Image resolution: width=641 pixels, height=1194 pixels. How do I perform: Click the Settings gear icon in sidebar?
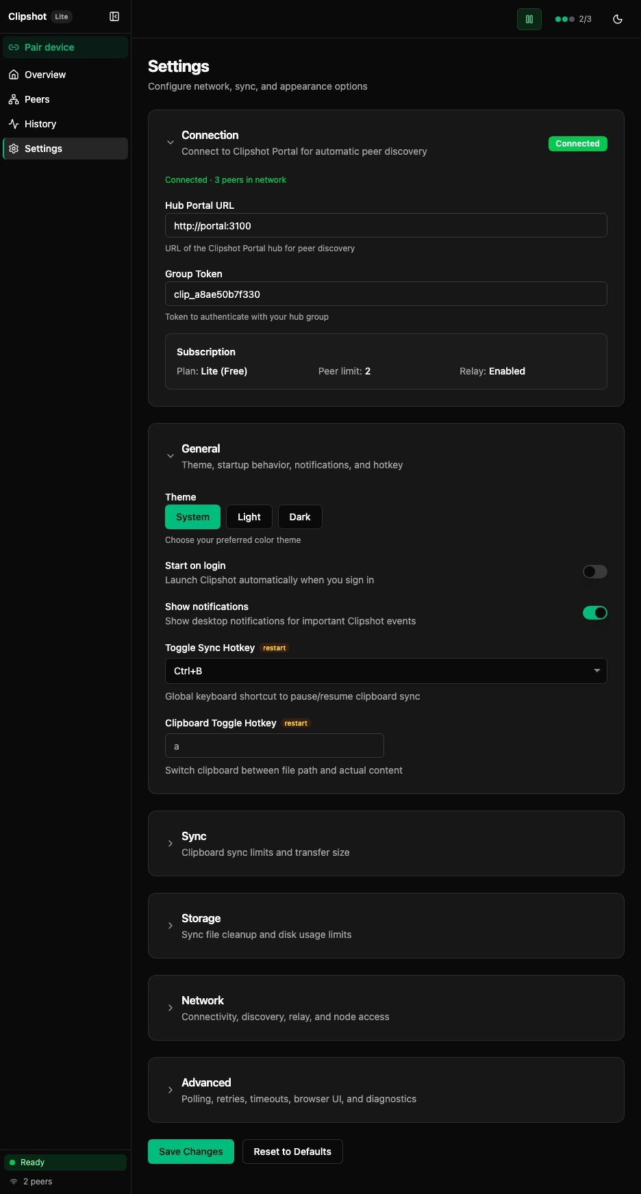(x=14, y=148)
